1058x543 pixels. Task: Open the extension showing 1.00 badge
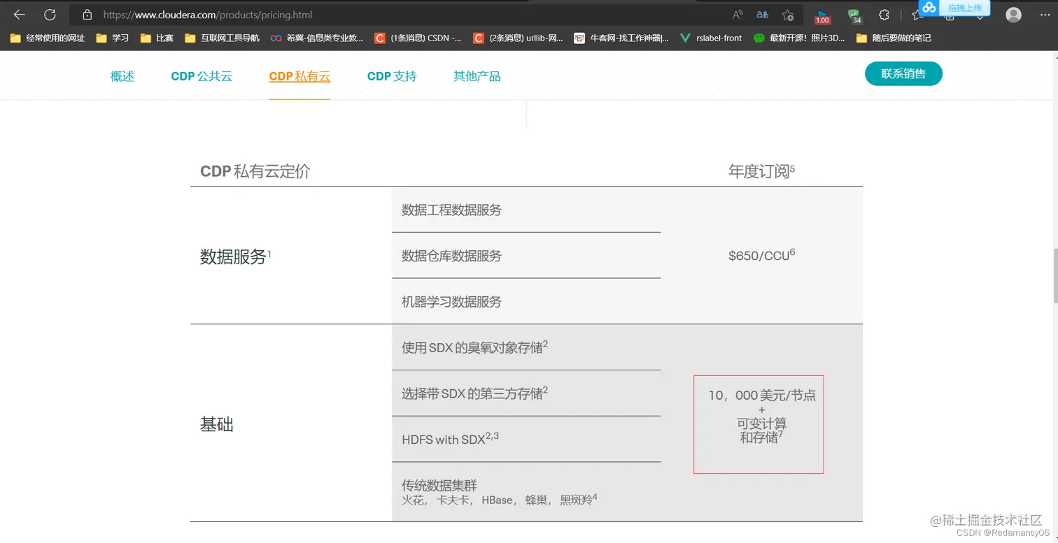pyautogui.click(x=823, y=15)
